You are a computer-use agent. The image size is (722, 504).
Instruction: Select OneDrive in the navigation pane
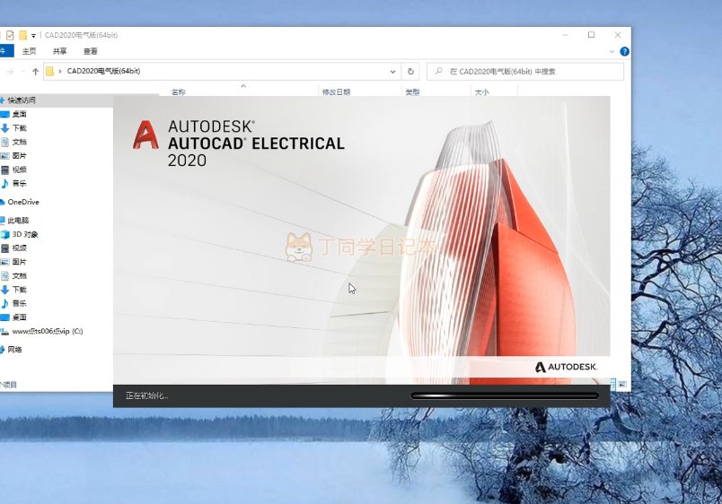point(23,202)
